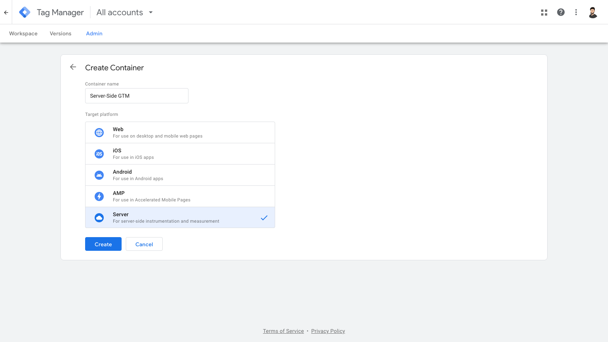The image size is (608, 342).
Task: Open the Privacy Policy link
Action: point(328,331)
